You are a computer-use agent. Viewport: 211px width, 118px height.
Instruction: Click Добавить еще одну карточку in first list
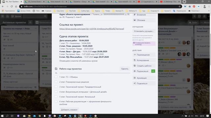[x=18, y=87]
